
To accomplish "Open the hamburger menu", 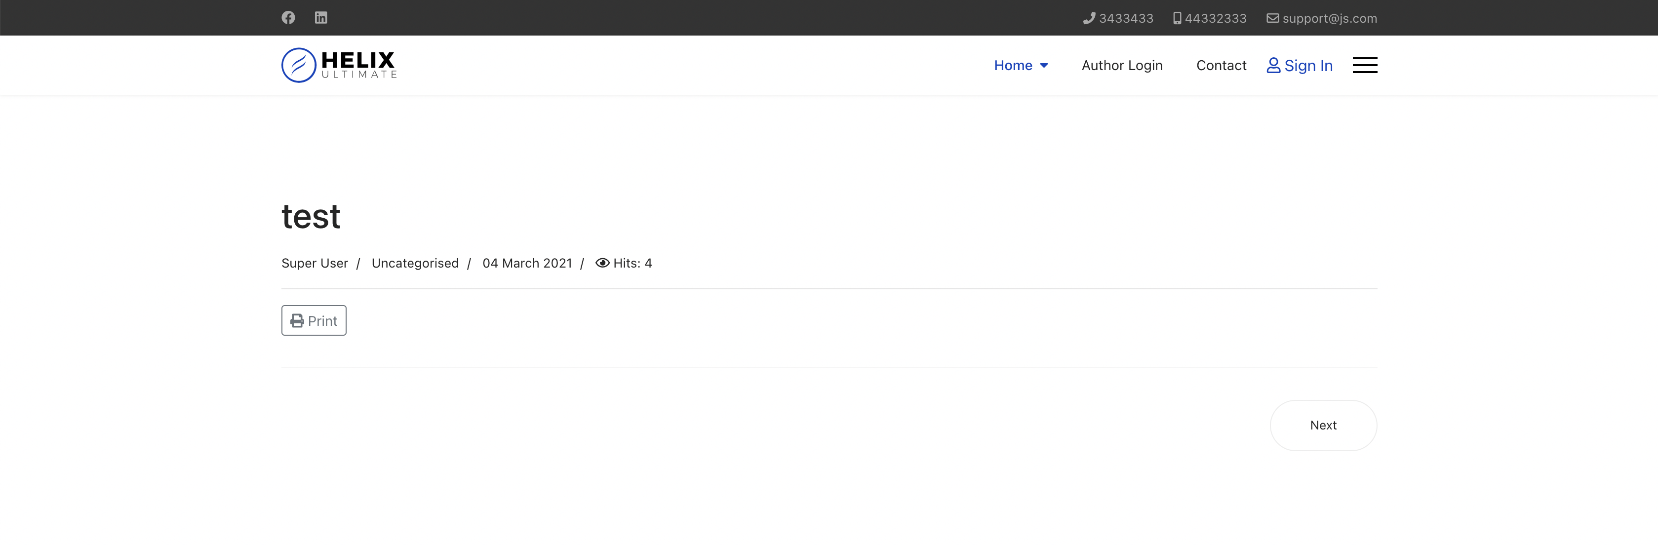I will 1365,65.
